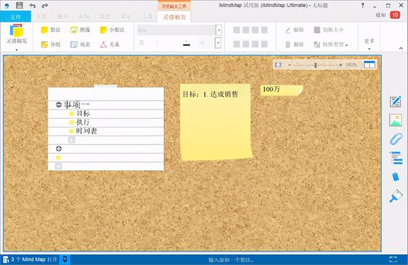Select the 100万 sticky note
The width and height of the screenshot is (408, 265).
(280, 90)
